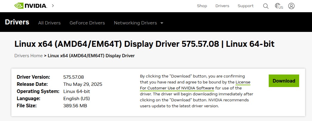Expand the Networking Drivers dropdown
312x121 pixels.
tap(139, 23)
